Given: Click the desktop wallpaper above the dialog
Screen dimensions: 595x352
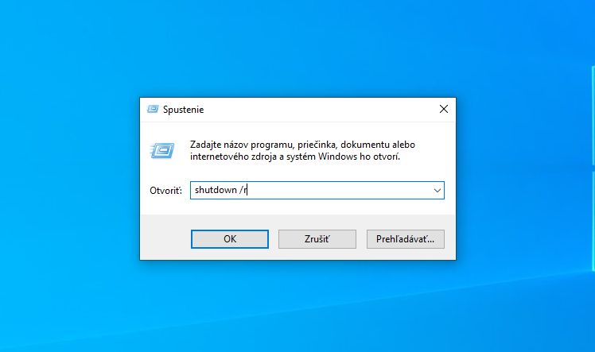Looking at the screenshot, I should (297, 48).
